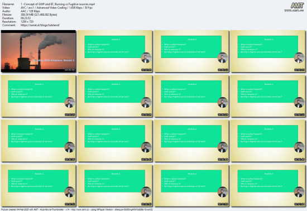Select second thumbnail in the bottom row

[115, 185]
